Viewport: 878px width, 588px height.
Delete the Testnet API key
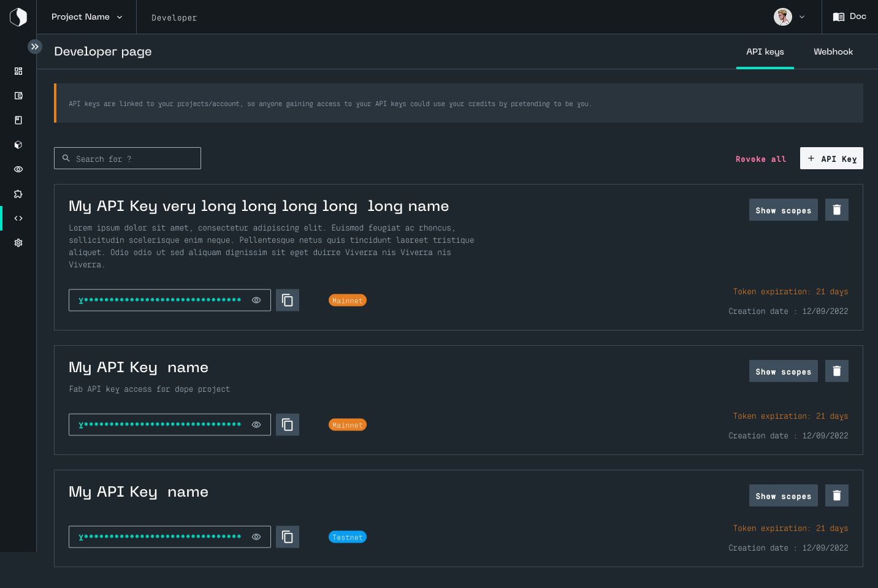coord(837,495)
